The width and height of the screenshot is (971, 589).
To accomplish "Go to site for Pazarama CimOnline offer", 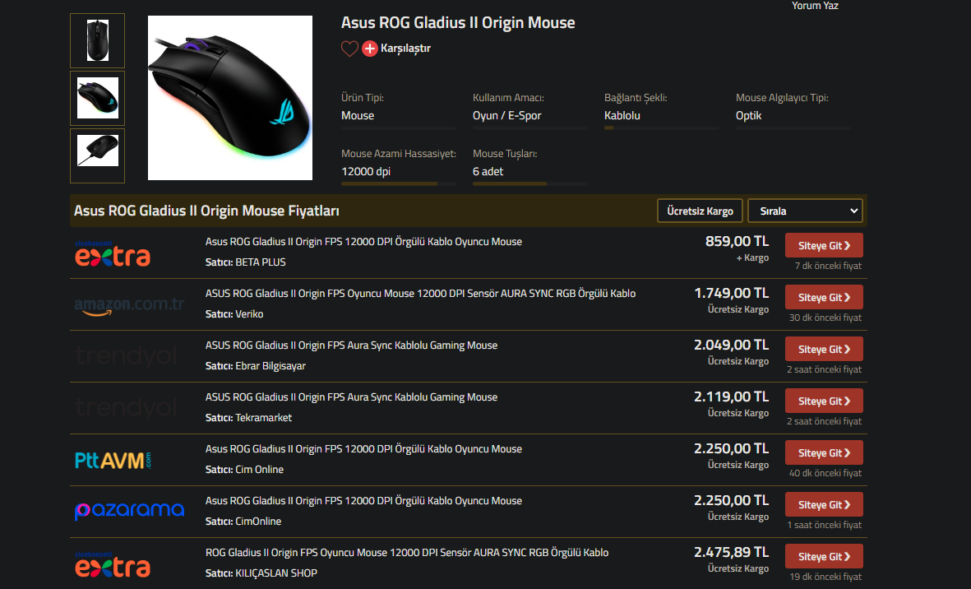I will tap(824, 505).
